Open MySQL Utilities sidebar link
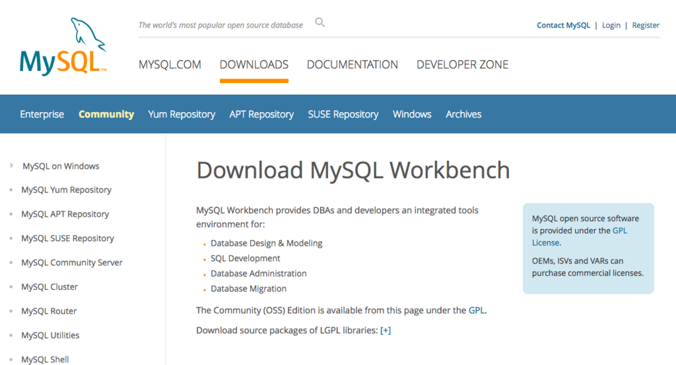Image resolution: width=676 pixels, height=365 pixels. click(x=50, y=335)
